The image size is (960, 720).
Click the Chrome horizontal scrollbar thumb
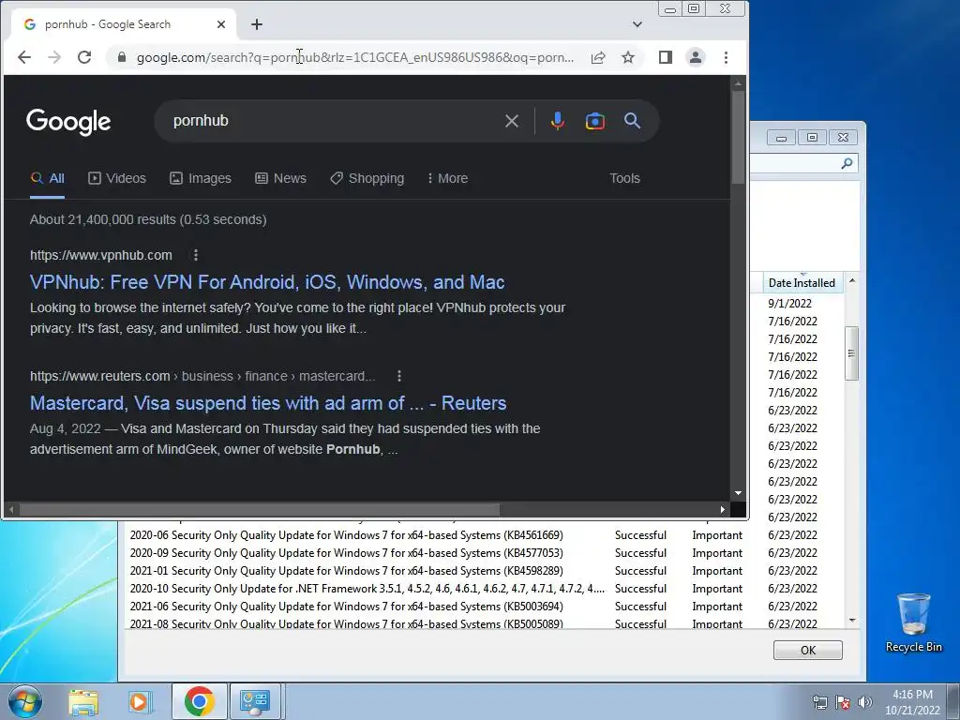point(260,509)
